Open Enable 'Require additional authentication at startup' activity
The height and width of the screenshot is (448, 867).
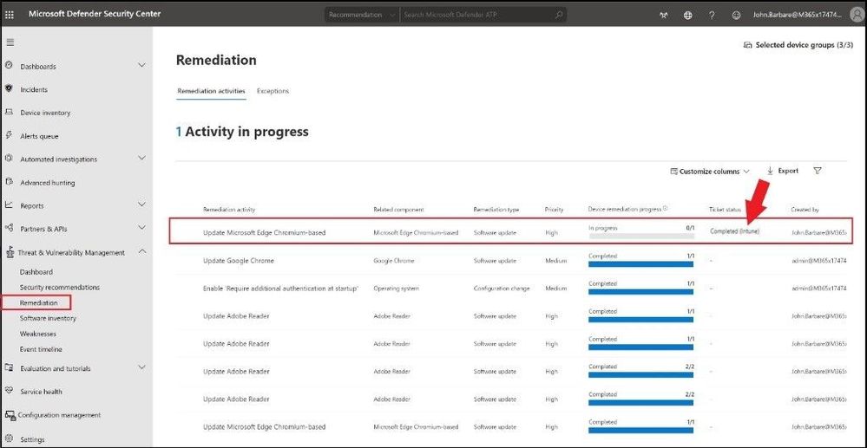point(281,288)
